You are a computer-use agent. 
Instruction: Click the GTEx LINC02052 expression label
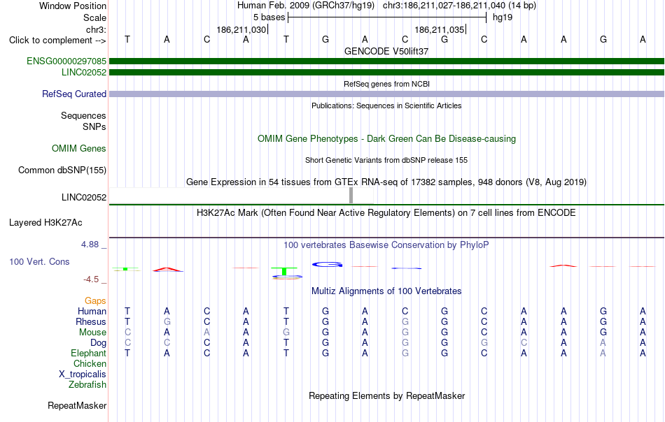[x=84, y=197]
